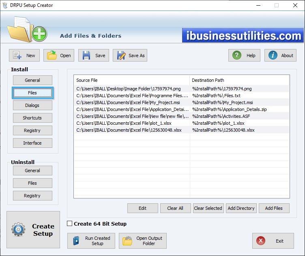Enable the Create 64 Bit Setup checkbox

[x=69, y=224]
